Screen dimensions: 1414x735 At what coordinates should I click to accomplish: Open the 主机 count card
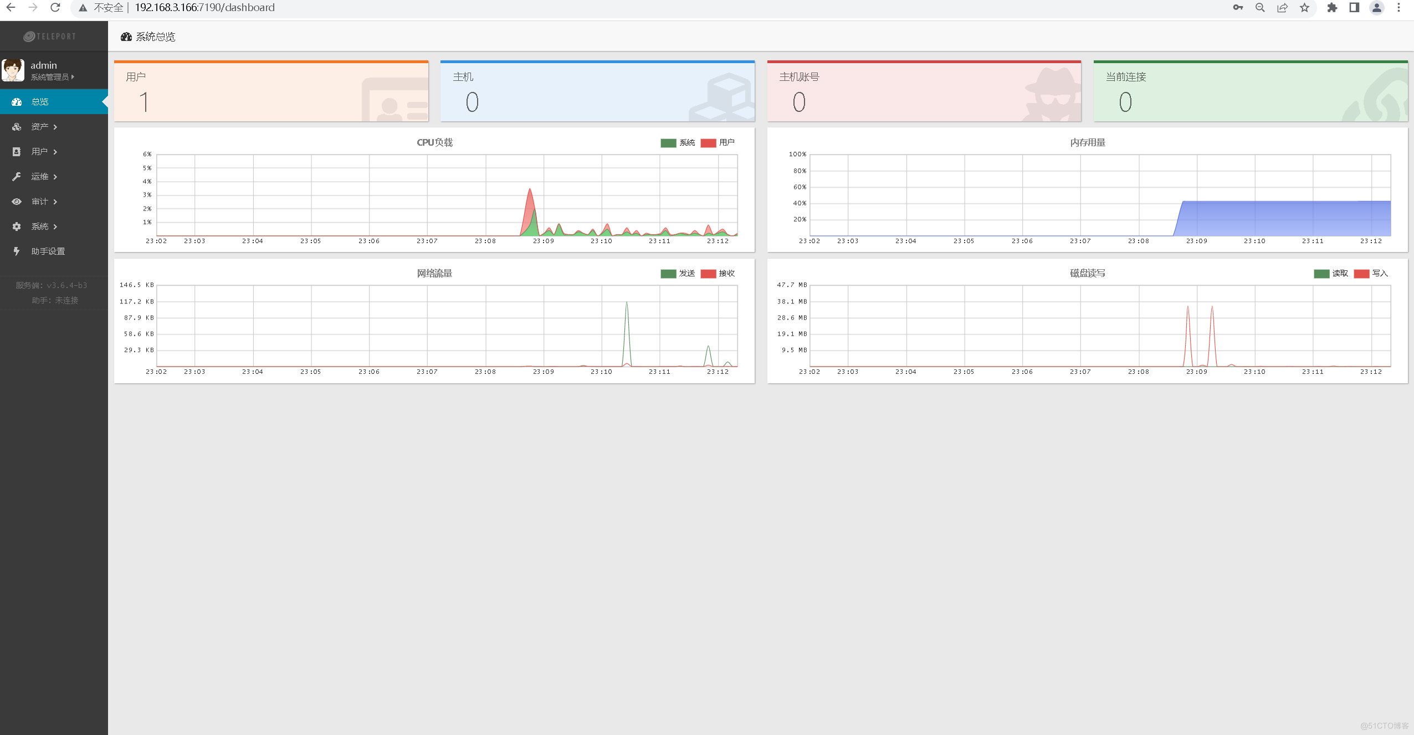point(598,91)
